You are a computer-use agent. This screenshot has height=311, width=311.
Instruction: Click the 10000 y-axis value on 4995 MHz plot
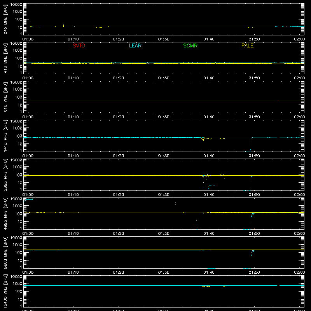coord(16,199)
